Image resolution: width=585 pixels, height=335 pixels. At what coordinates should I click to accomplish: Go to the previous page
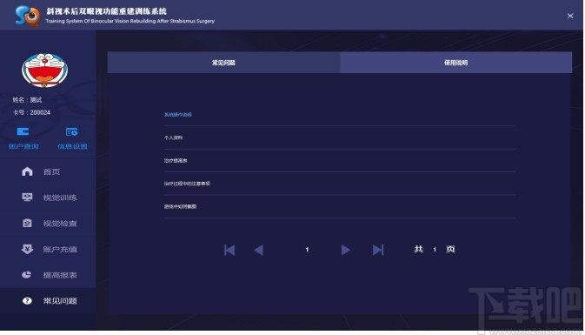click(258, 250)
